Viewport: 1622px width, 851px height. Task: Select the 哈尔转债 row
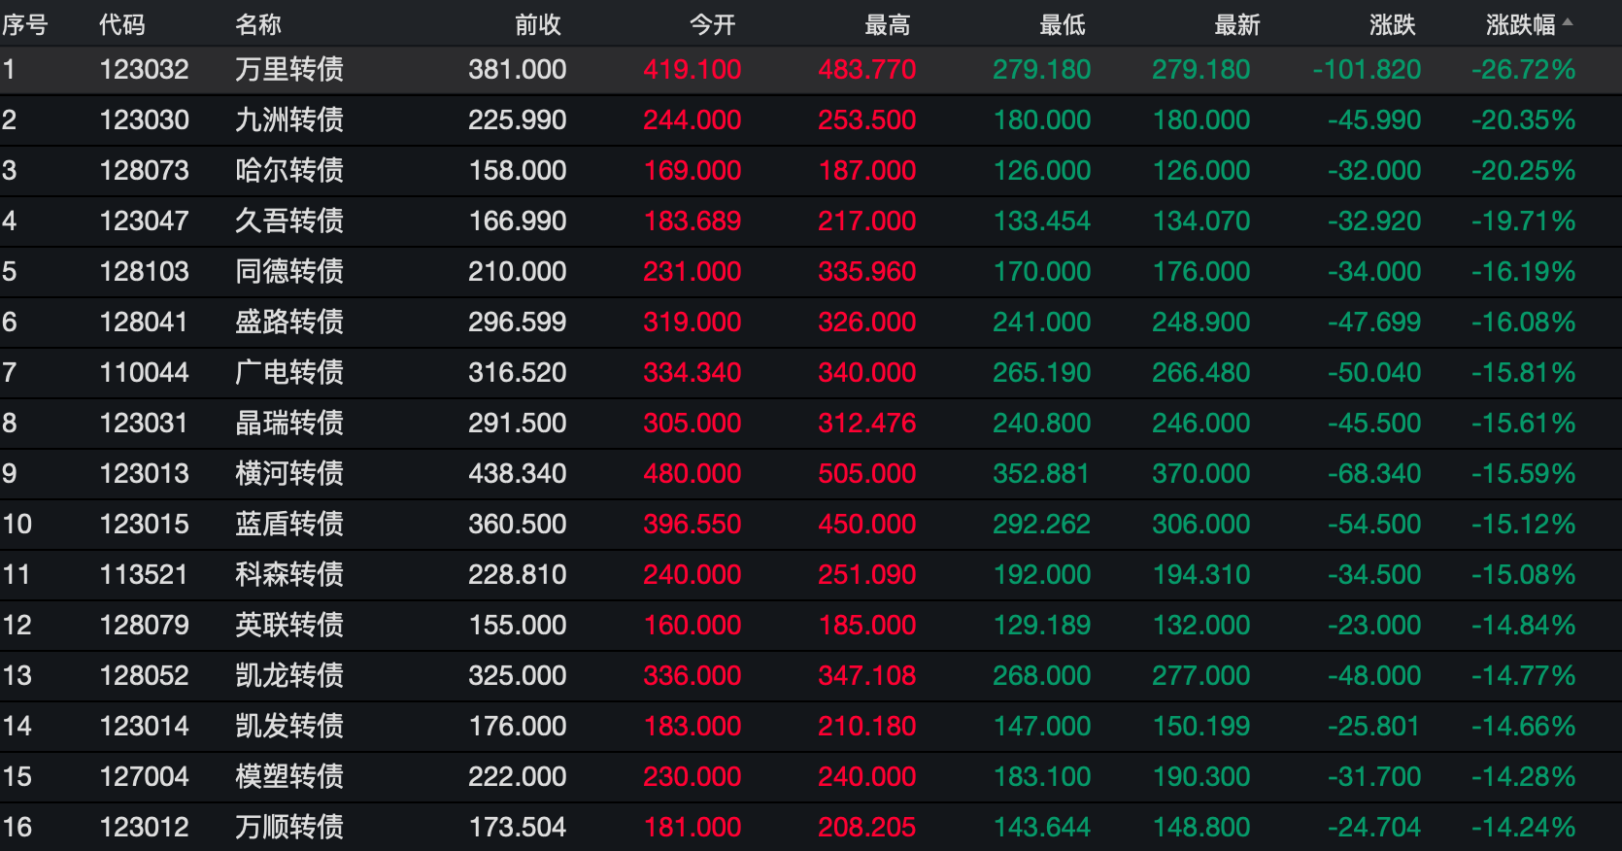coord(289,171)
